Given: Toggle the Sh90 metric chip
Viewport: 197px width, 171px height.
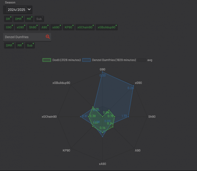Looking at the screenshot, I should 33,27.
